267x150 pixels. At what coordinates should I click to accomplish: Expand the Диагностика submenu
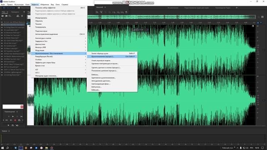[59, 44]
